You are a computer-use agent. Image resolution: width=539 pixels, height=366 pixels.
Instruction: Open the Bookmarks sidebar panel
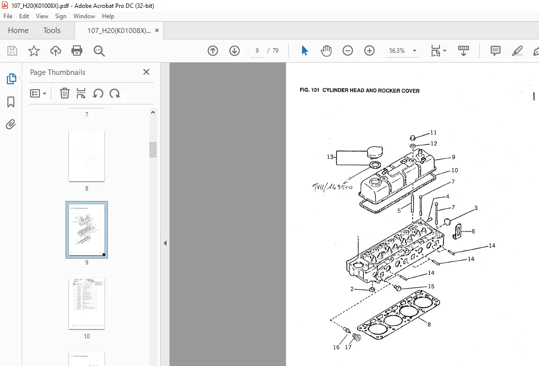click(x=11, y=102)
